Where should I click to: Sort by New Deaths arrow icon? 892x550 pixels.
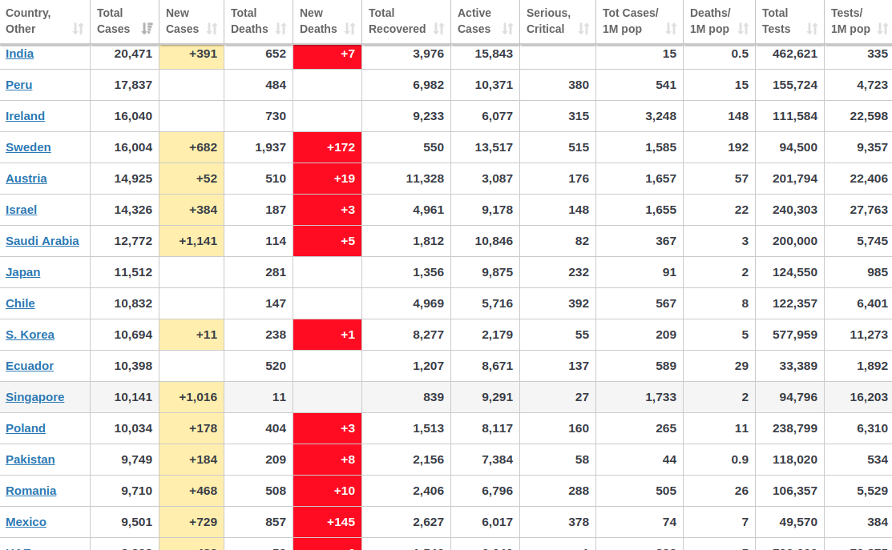point(350,29)
